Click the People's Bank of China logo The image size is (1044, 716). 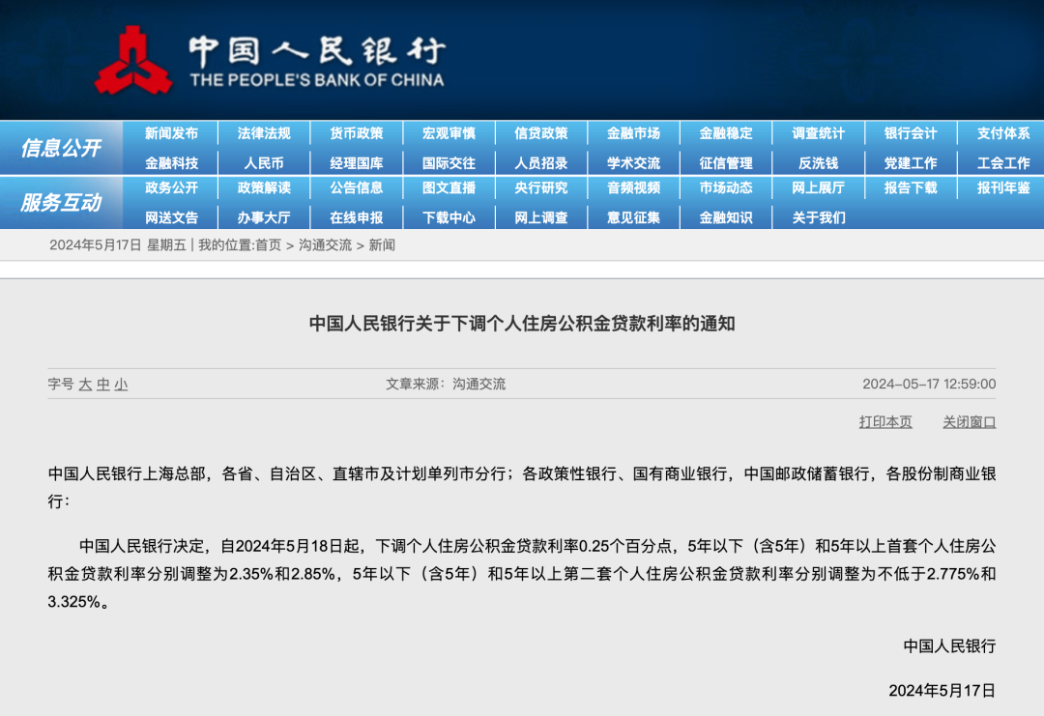[x=133, y=60]
